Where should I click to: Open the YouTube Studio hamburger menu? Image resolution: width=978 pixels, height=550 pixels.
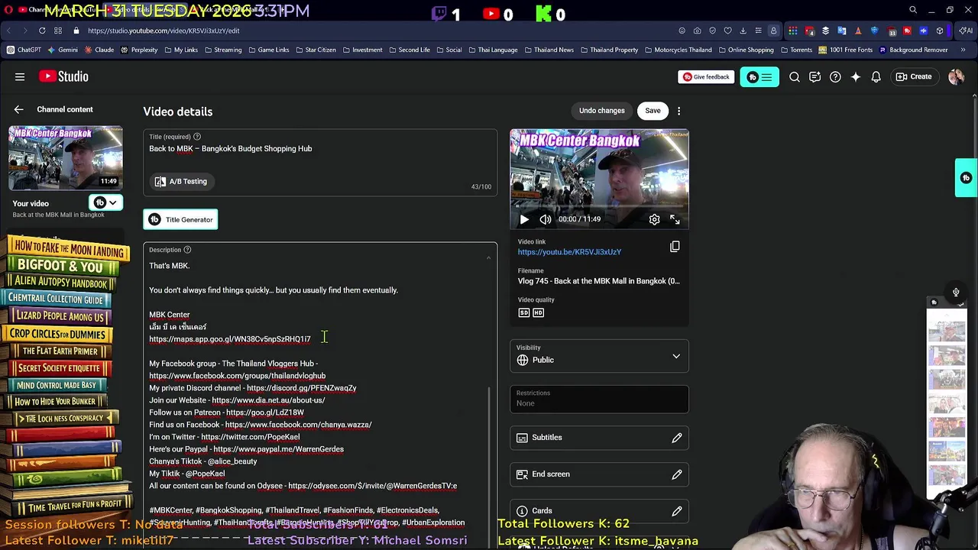pos(20,76)
